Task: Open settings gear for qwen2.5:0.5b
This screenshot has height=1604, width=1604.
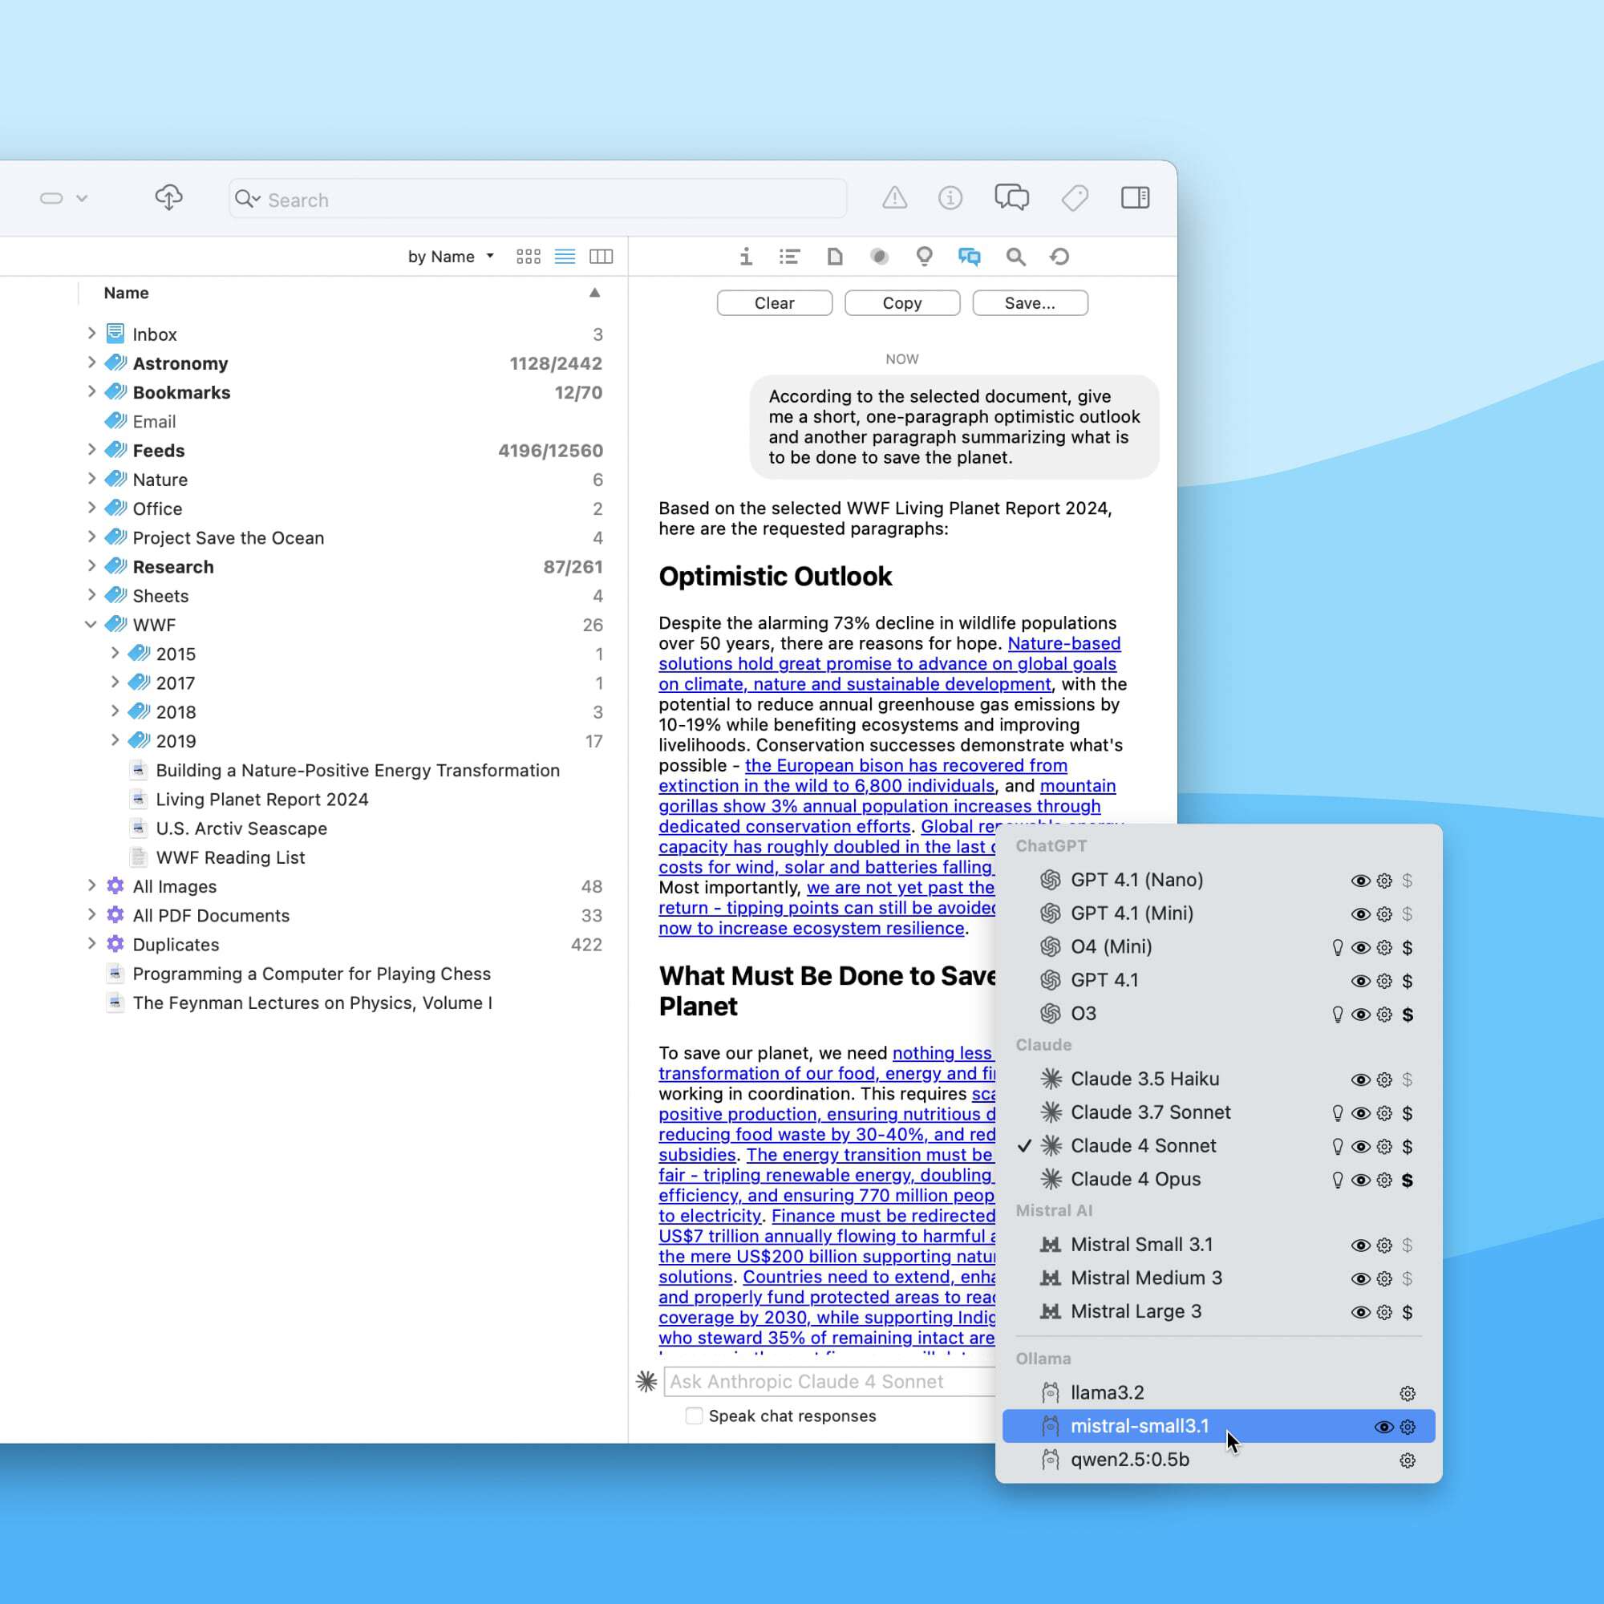Action: pos(1407,1460)
